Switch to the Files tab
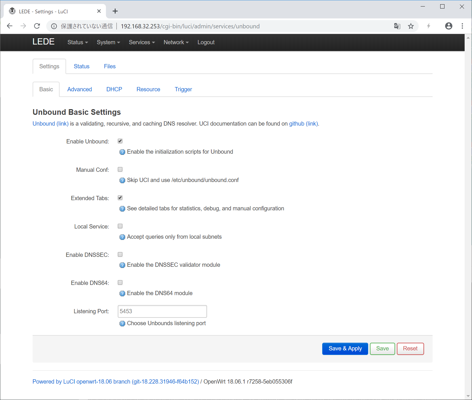The image size is (472, 400). (110, 66)
